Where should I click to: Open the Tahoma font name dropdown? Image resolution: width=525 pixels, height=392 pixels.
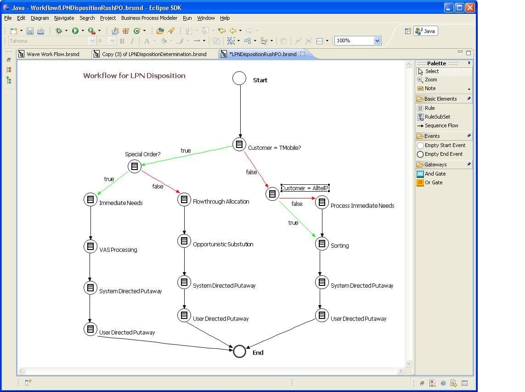click(x=92, y=41)
